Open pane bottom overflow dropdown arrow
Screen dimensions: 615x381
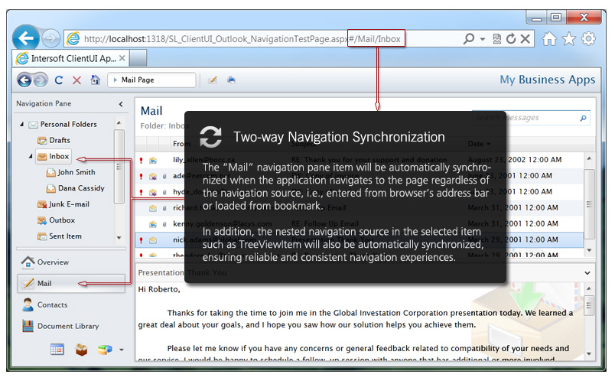point(122,350)
